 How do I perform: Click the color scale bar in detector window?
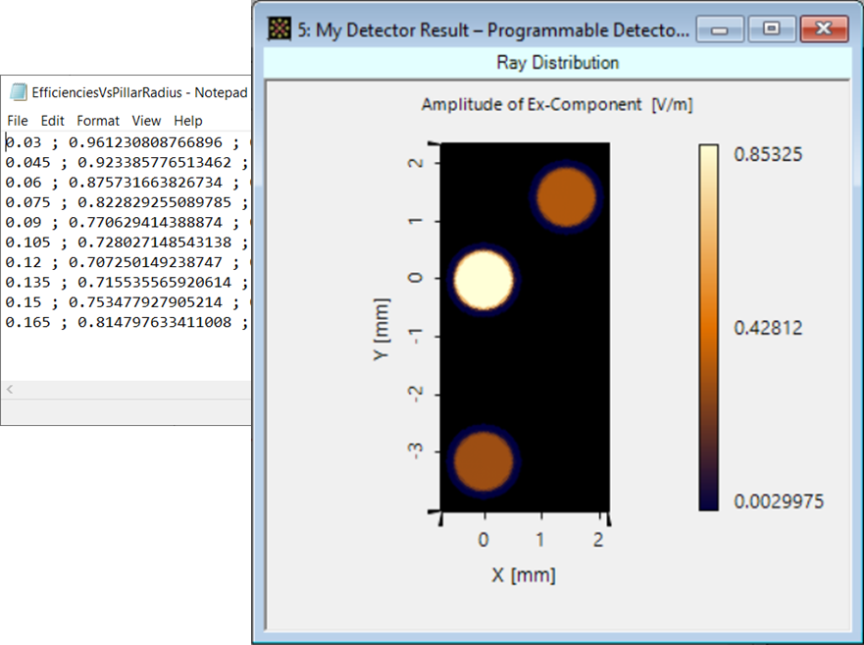(709, 328)
